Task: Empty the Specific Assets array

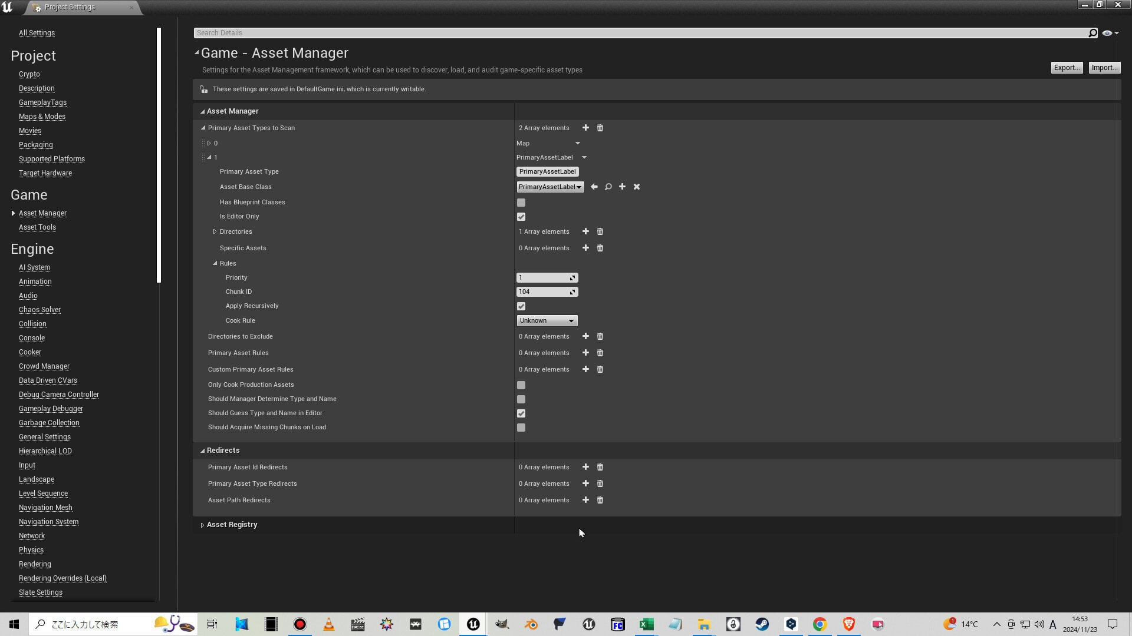Action: point(600,248)
